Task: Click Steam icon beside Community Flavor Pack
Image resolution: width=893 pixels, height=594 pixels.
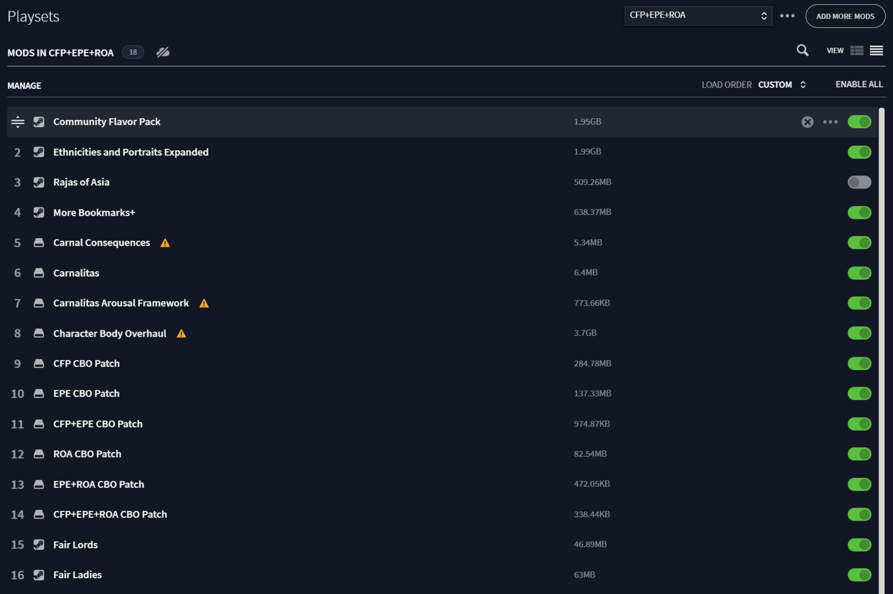Action: pos(39,122)
